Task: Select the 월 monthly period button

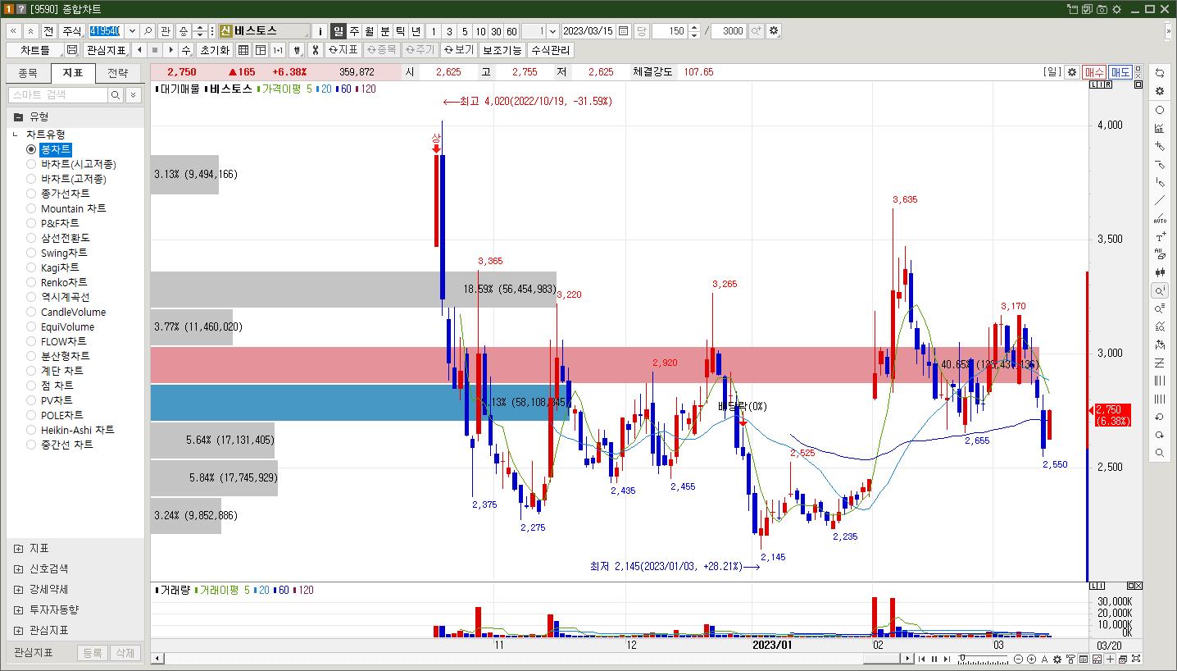Action: coord(370,31)
